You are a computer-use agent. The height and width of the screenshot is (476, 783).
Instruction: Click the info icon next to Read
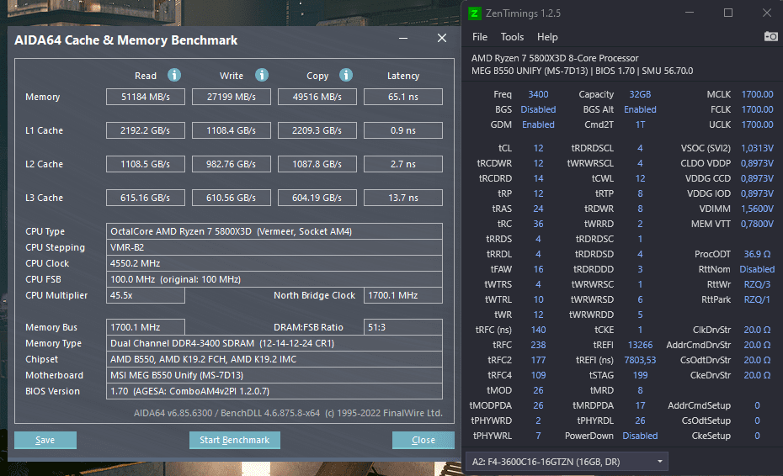[173, 75]
